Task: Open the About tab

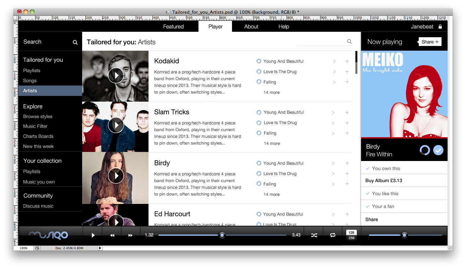Action: (x=251, y=26)
